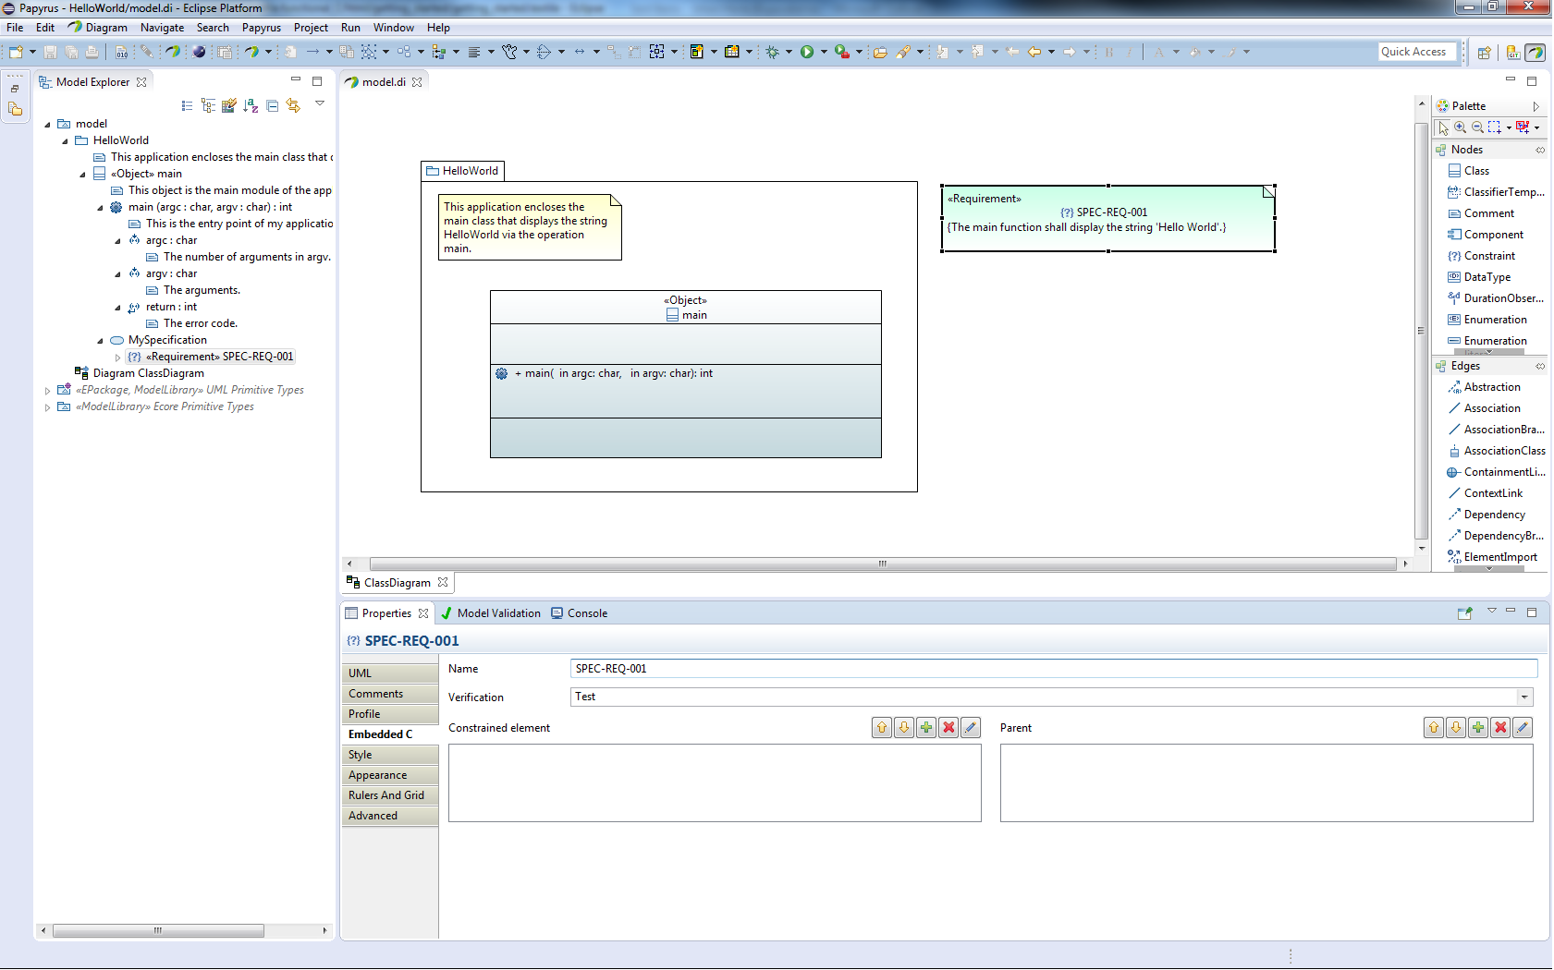Click the diagram horizontal scrollbar
This screenshot has height=970, width=1554.
click(x=882, y=564)
